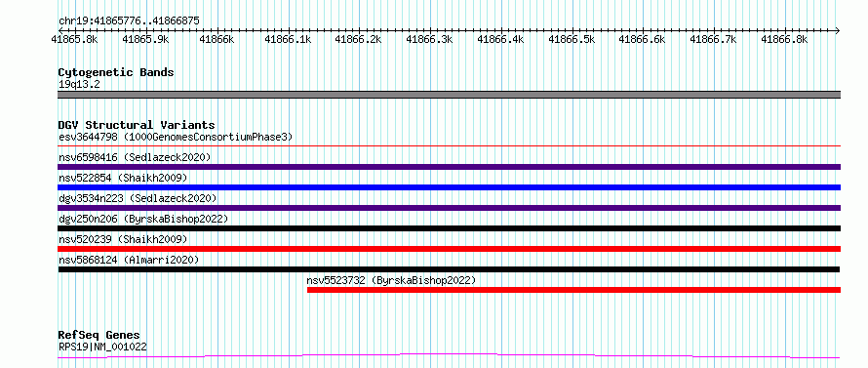This screenshot has height=368, width=868.
Task: Select the red nsv520239 variant bar
Action: point(450,249)
